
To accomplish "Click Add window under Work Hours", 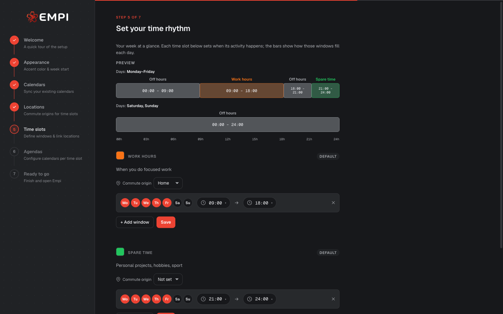I will click(135, 222).
